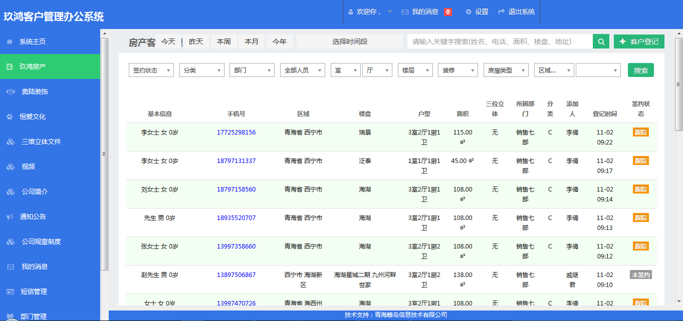
Task: Click the green 搜索 filter button
Action: 641,70
